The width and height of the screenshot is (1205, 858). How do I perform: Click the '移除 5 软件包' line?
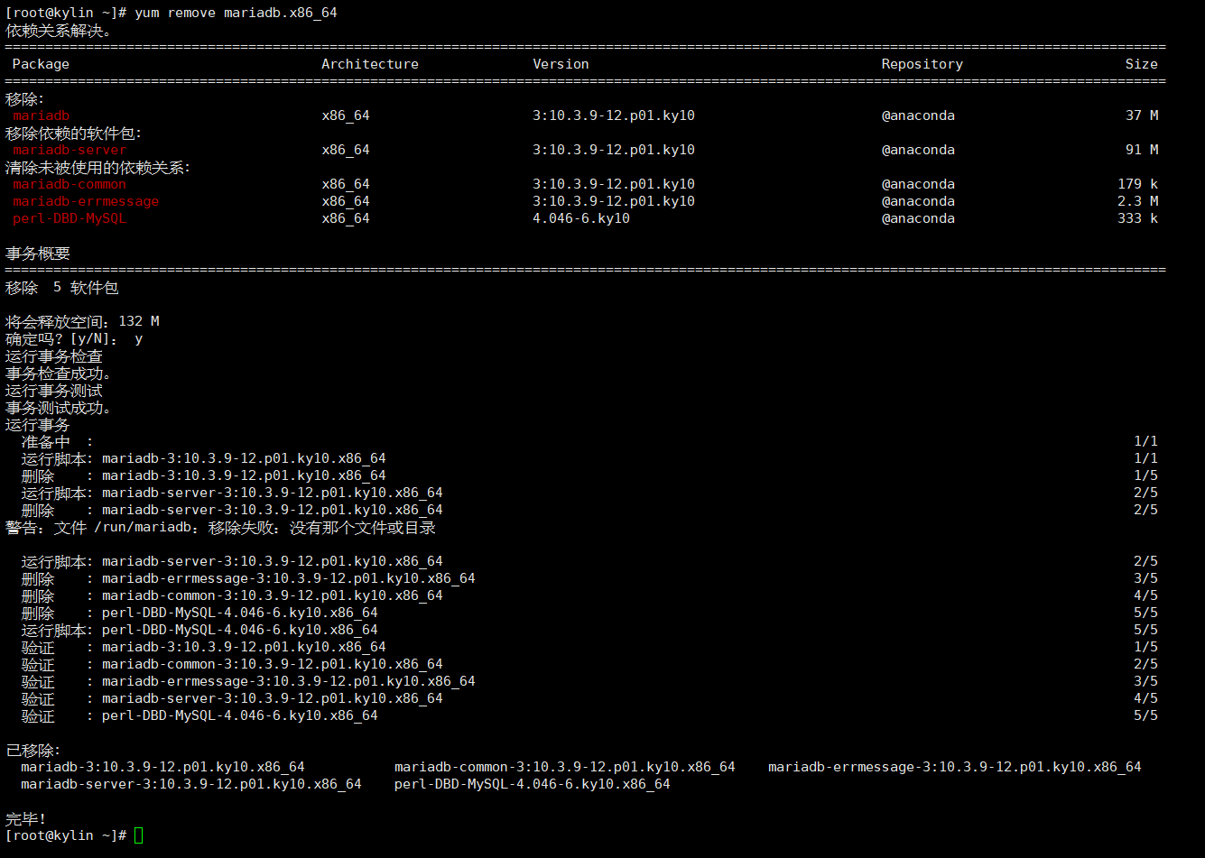click(62, 288)
